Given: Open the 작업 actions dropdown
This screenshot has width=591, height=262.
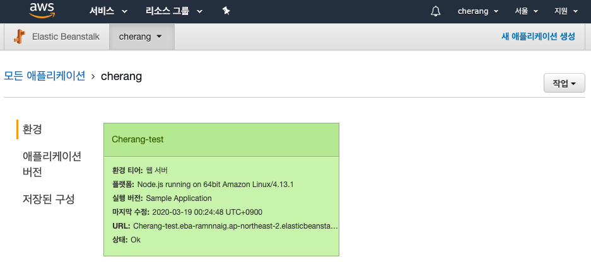Looking at the screenshot, I should point(565,83).
